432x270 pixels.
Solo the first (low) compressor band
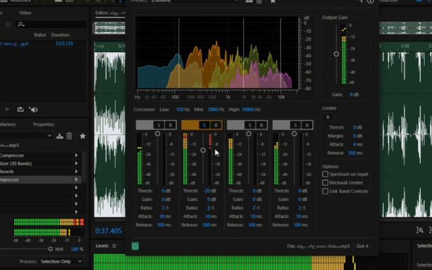pyautogui.click(x=159, y=125)
